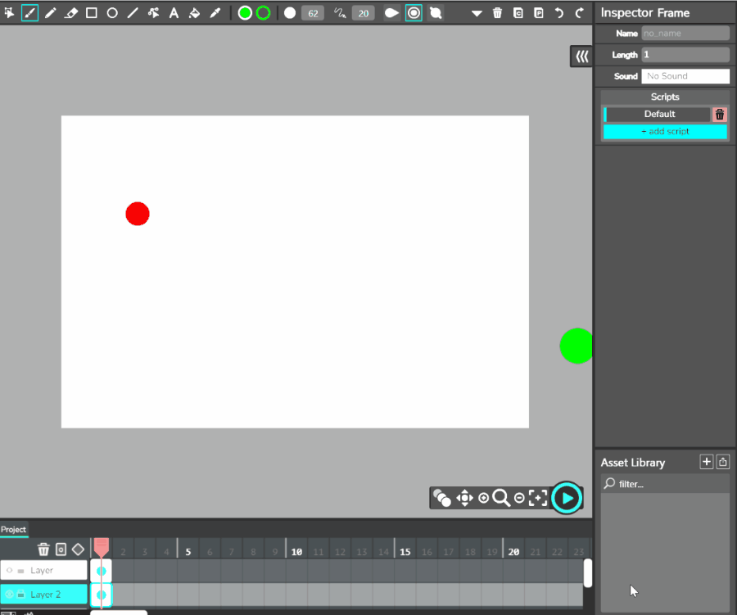Click the frame Name input field
The width and height of the screenshot is (737, 615).
[x=685, y=34]
